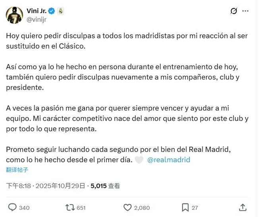Open the repost arrows menu
The image size is (262, 217).
click(x=70, y=207)
